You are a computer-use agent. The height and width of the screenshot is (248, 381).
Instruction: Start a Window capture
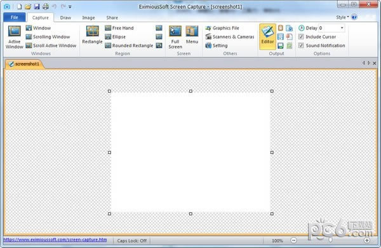point(38,28)
